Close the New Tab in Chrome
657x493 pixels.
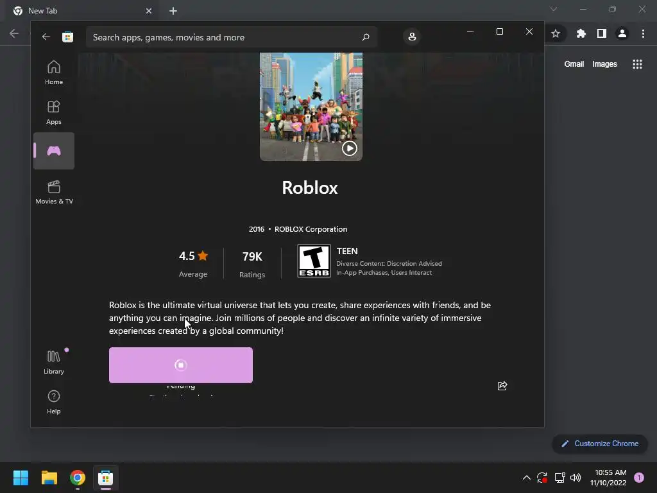point(149,11)
